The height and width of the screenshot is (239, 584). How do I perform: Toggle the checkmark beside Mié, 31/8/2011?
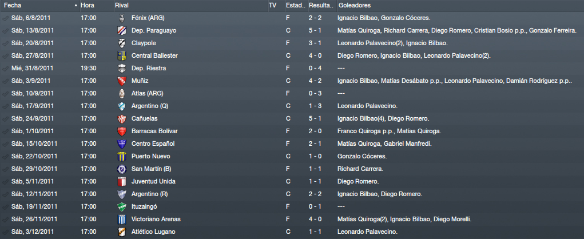point(5,69)
